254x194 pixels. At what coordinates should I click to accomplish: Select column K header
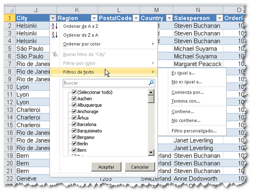coord(77,10)
